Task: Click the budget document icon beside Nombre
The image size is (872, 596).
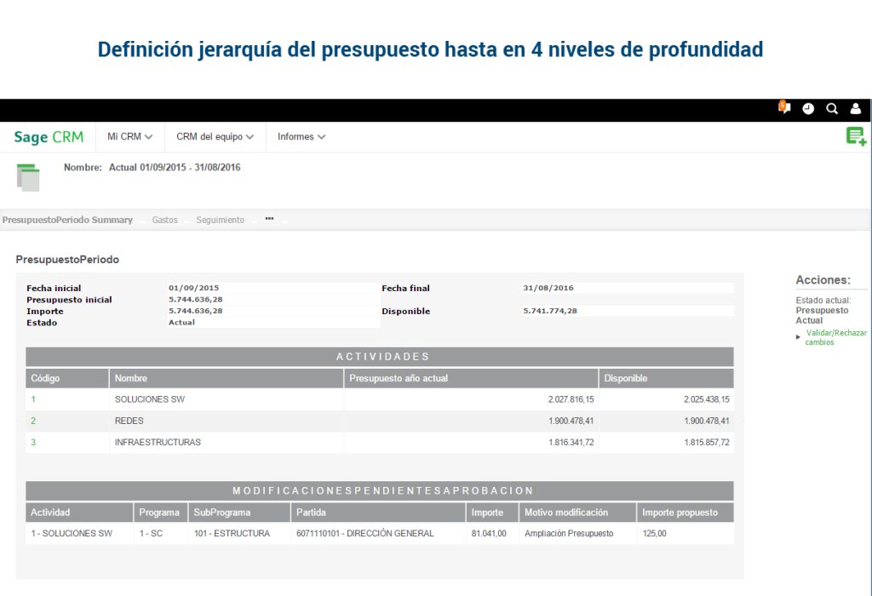Action: coord(27,175)
